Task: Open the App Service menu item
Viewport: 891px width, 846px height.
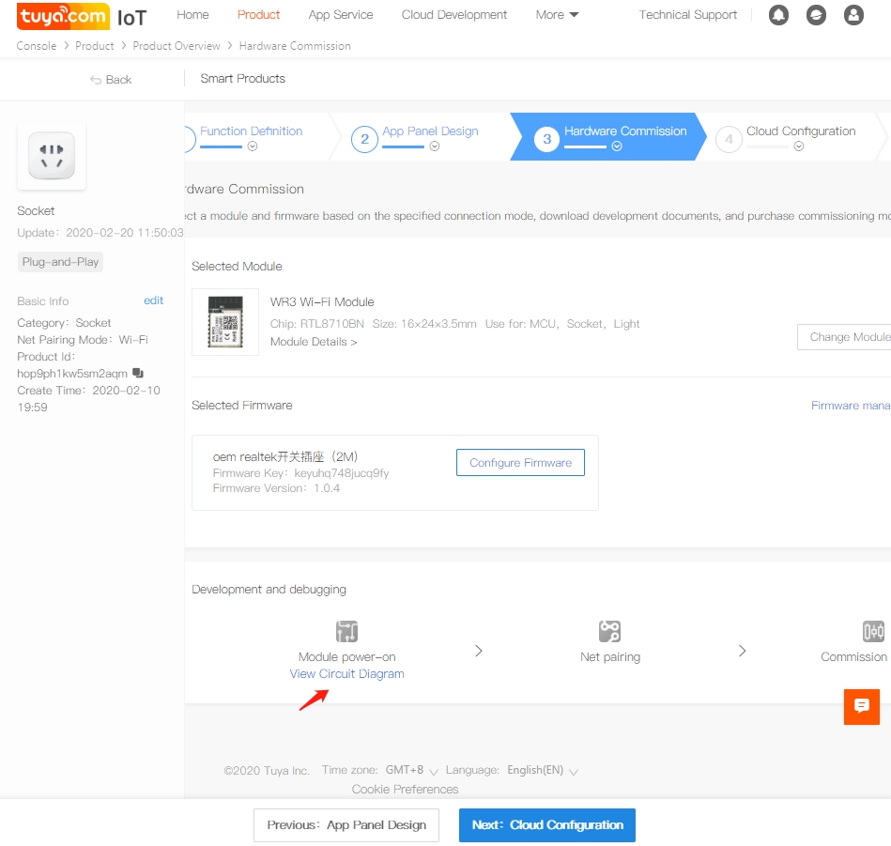Action: (x=341, y=15)
